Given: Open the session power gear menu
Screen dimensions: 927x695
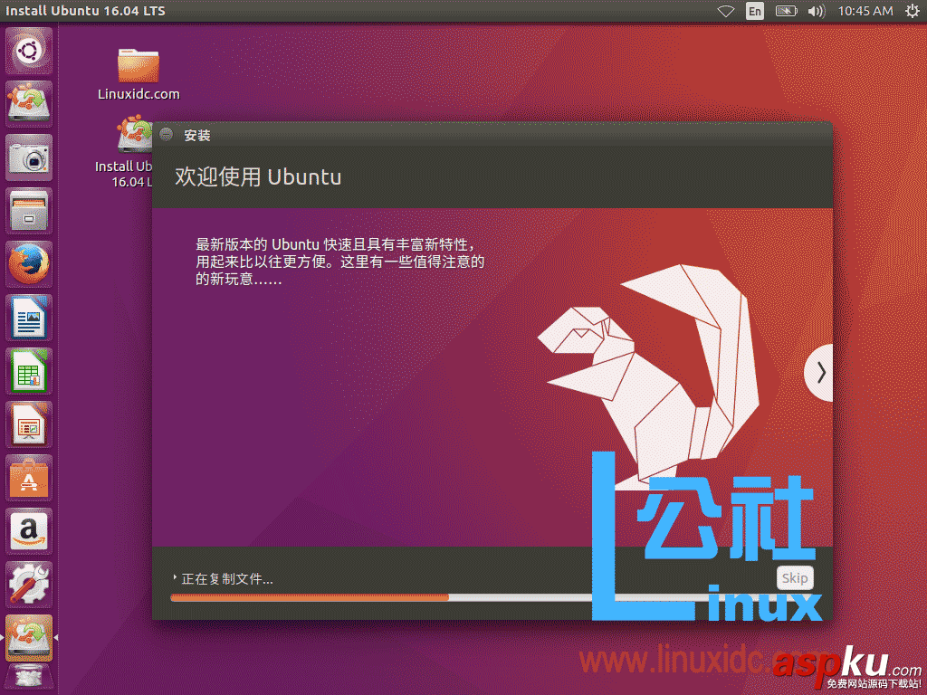Looking at the screenshot, I should (913, 11).
